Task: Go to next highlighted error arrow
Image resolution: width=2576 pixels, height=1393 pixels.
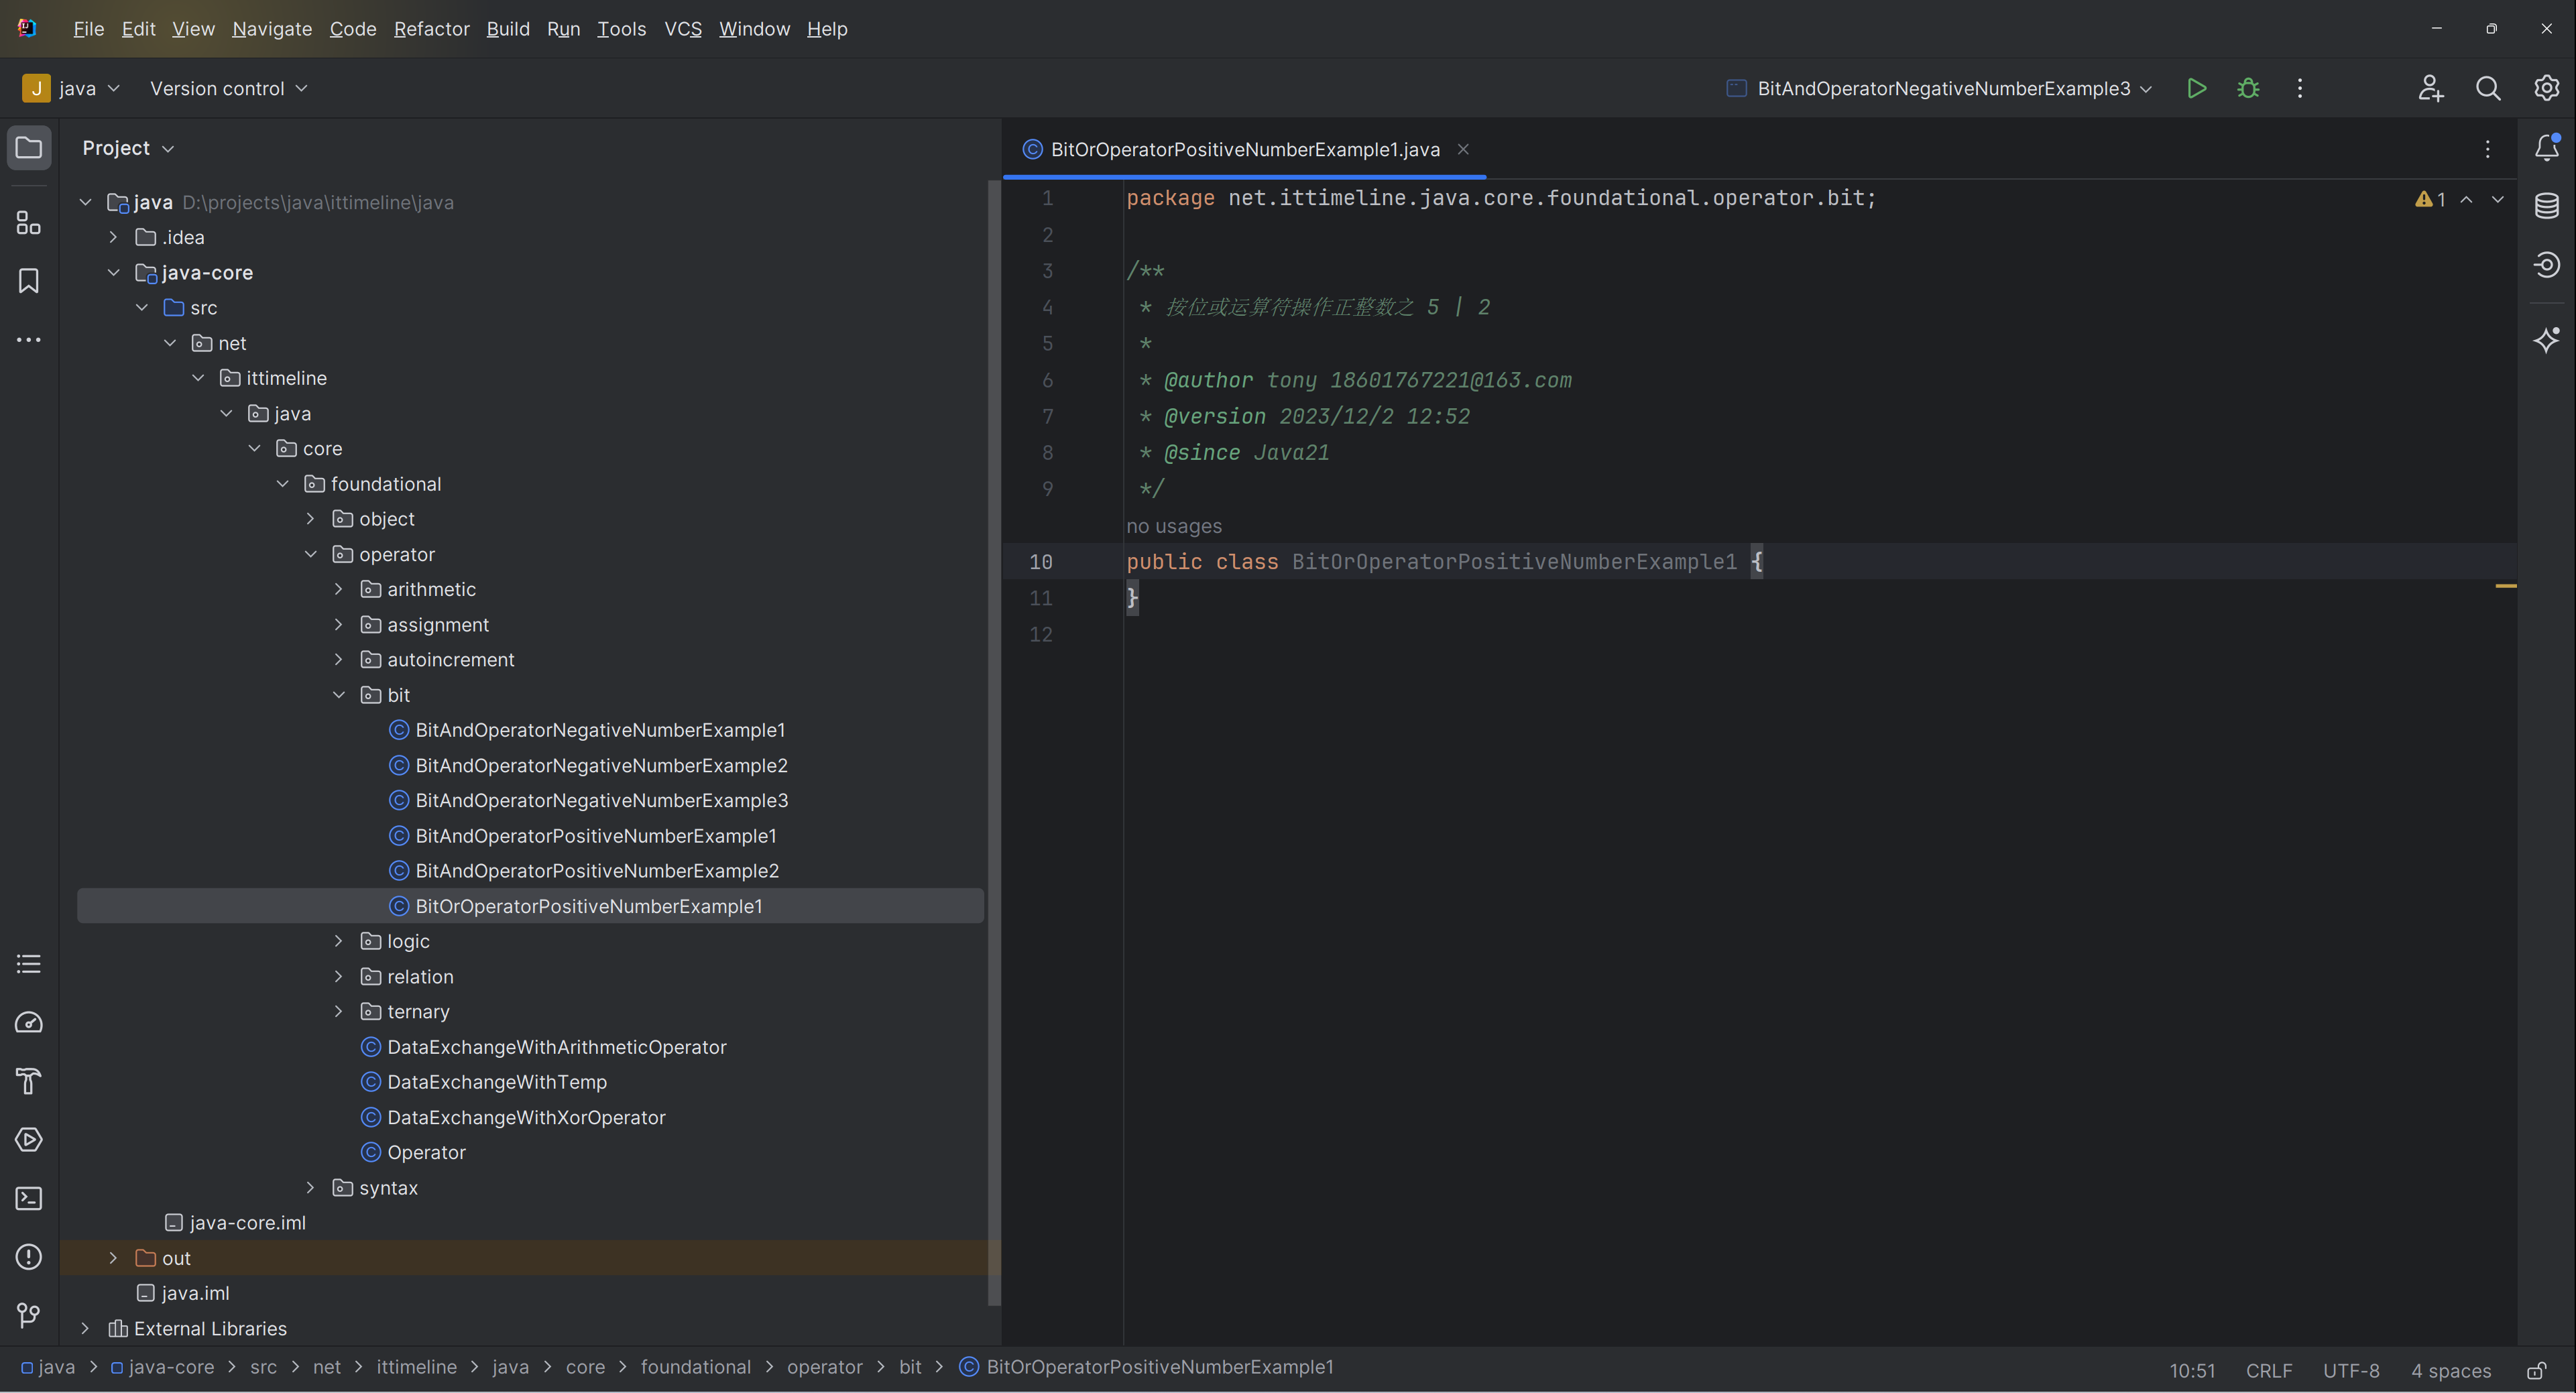Action: 2497,200
